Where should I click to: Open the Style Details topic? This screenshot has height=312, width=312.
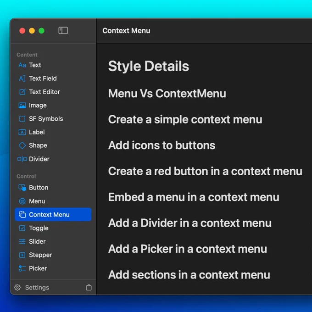tap(149, 66)
